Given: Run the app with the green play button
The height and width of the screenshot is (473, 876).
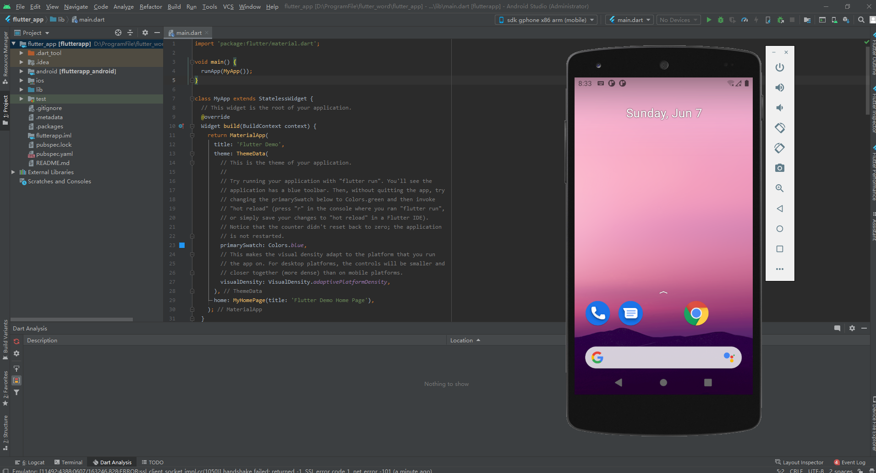Looking at the screenshot, I should click(709, 20).
